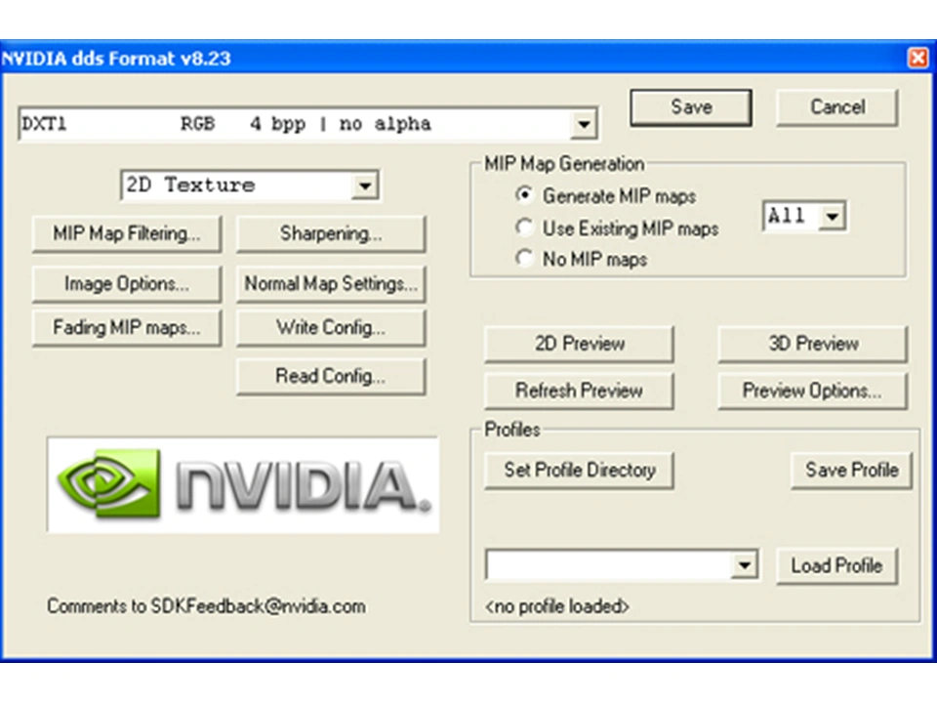Screen dimensions: 937x703
Task: Click the 3D Preview button
Action: pos(813,344)
